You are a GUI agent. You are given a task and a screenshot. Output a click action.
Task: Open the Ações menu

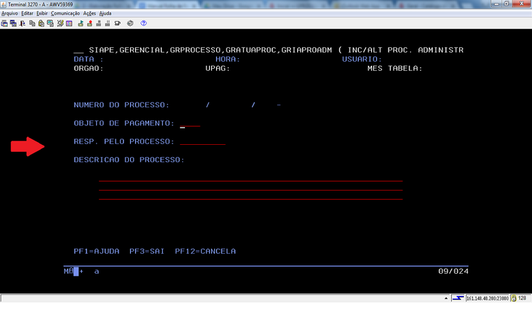tap(89, 13)
